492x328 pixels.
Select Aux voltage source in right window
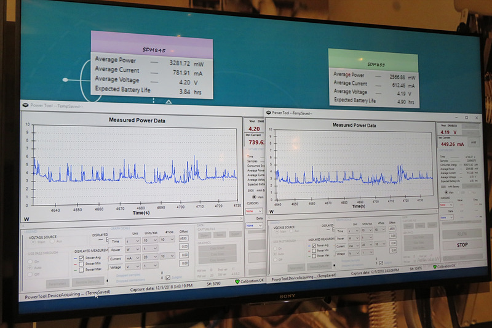tap(292, 231)
